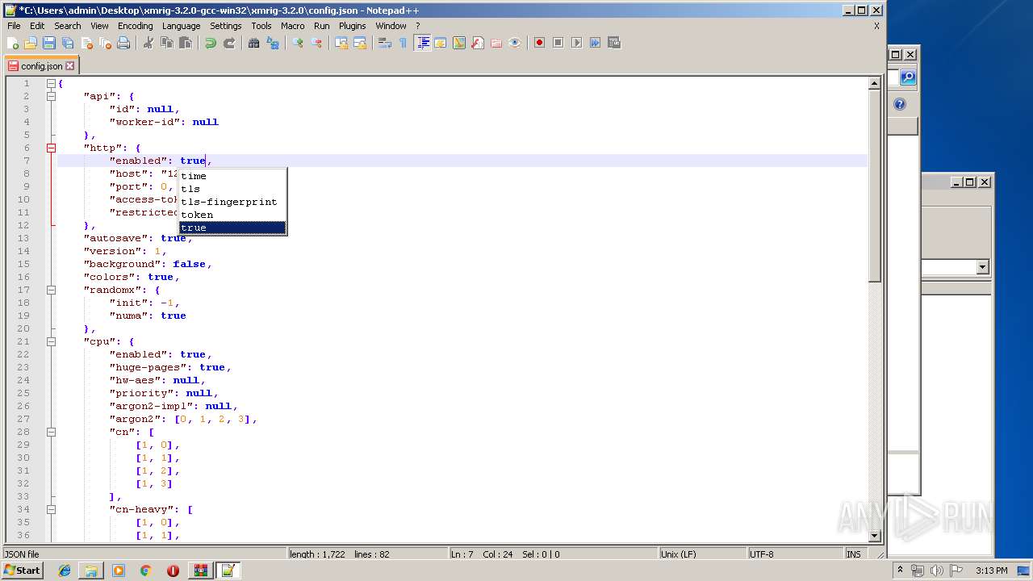This screenshot has height=581, width=1033.
Task: Zoom in on the editor text
Action: 298,43
